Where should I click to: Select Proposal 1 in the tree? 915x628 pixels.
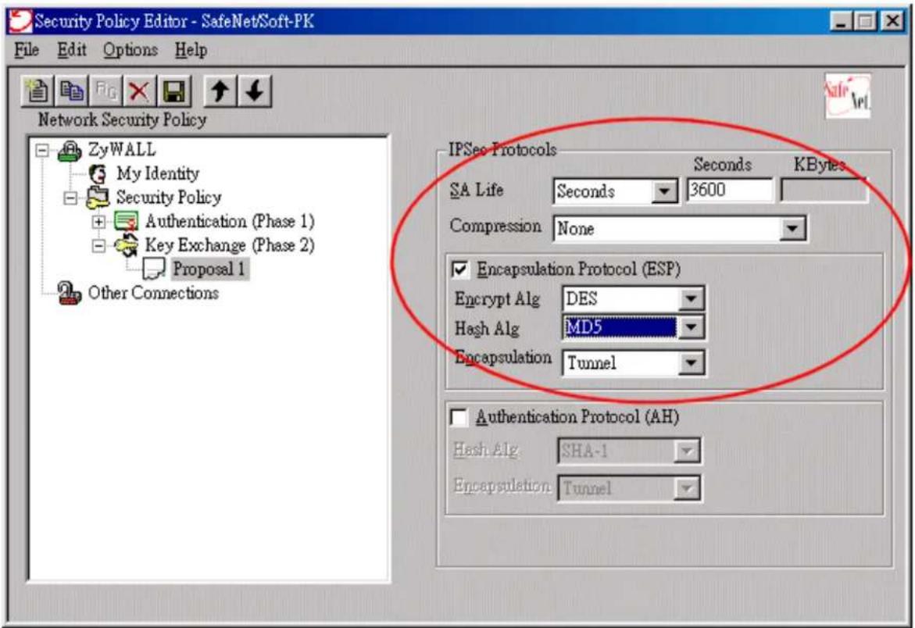click(209, 269)
